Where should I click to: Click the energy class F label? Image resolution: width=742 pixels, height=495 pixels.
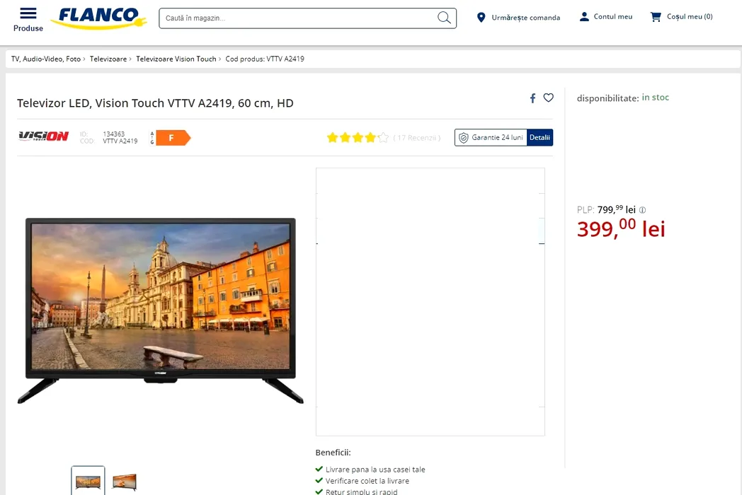170,138
